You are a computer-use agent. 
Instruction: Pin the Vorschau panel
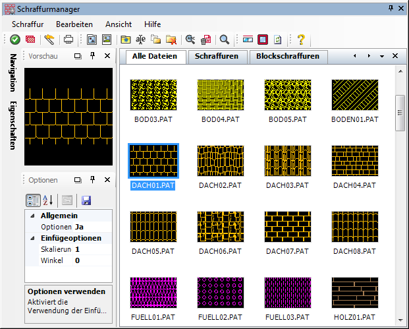92,56
